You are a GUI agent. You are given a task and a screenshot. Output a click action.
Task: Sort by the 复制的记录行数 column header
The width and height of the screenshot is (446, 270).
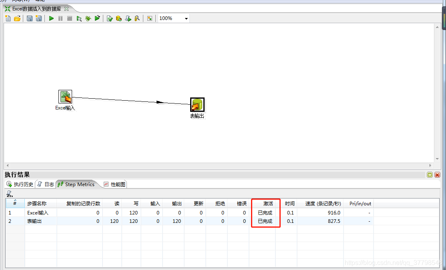[79, 204]
